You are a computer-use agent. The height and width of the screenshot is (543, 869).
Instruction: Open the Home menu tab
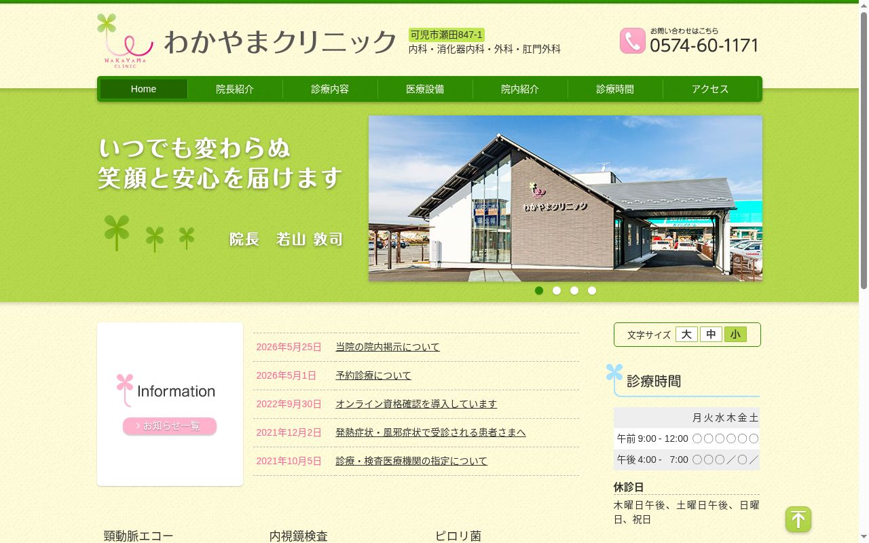pos(144,89)
